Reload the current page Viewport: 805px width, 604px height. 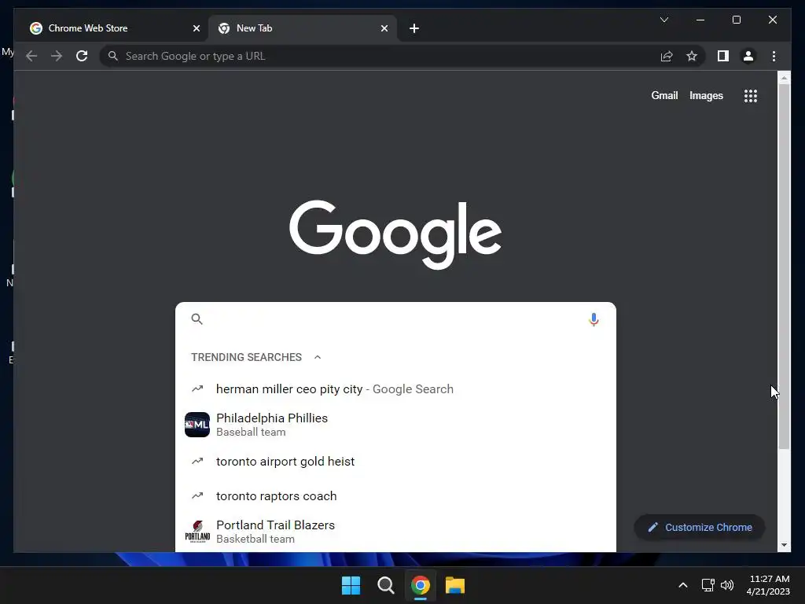coord(82,56)
